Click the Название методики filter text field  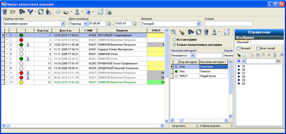pos(209,55)
